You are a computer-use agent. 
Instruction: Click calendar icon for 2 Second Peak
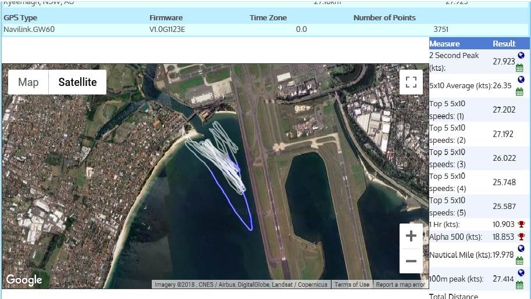pyautogui.click(x=520, y=67)
